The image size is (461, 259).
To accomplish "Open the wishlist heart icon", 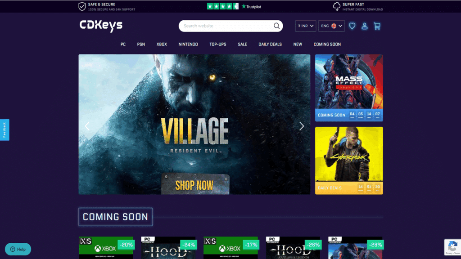I will click(x=352, y=26).
